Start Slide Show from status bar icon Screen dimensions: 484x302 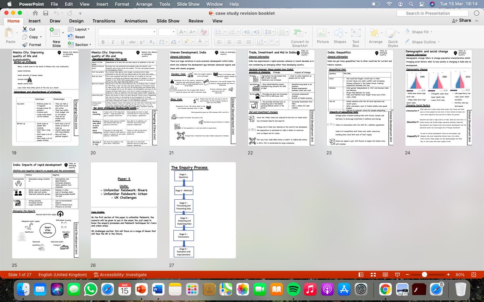coord(397,275)
